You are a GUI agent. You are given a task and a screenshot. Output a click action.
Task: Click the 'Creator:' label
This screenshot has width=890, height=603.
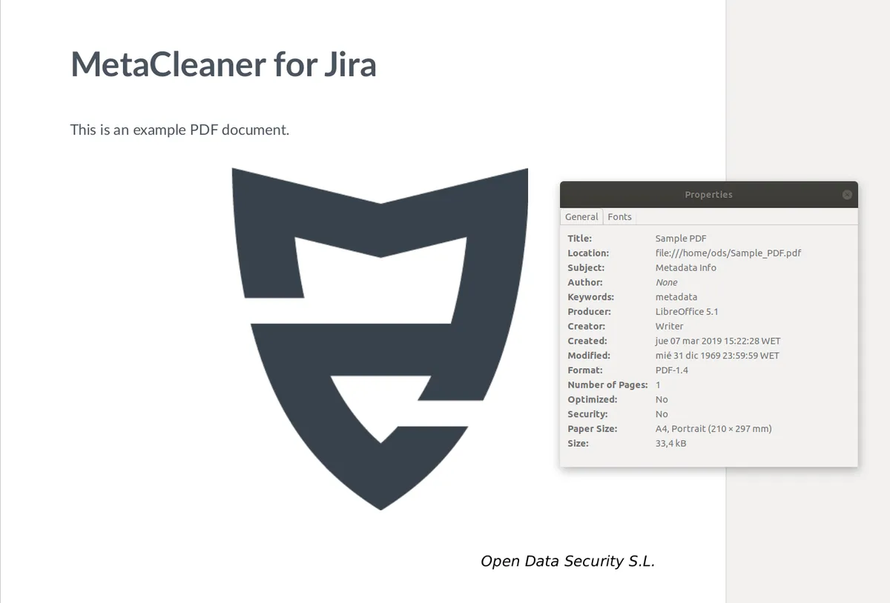(587, 326)
